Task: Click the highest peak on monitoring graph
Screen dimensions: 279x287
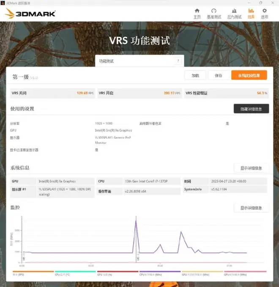Action: click(x=136, y=221)
